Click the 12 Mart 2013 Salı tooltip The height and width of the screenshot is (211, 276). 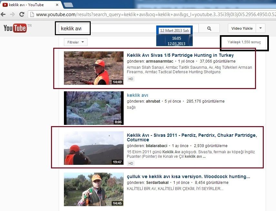(x=174, y=30)
